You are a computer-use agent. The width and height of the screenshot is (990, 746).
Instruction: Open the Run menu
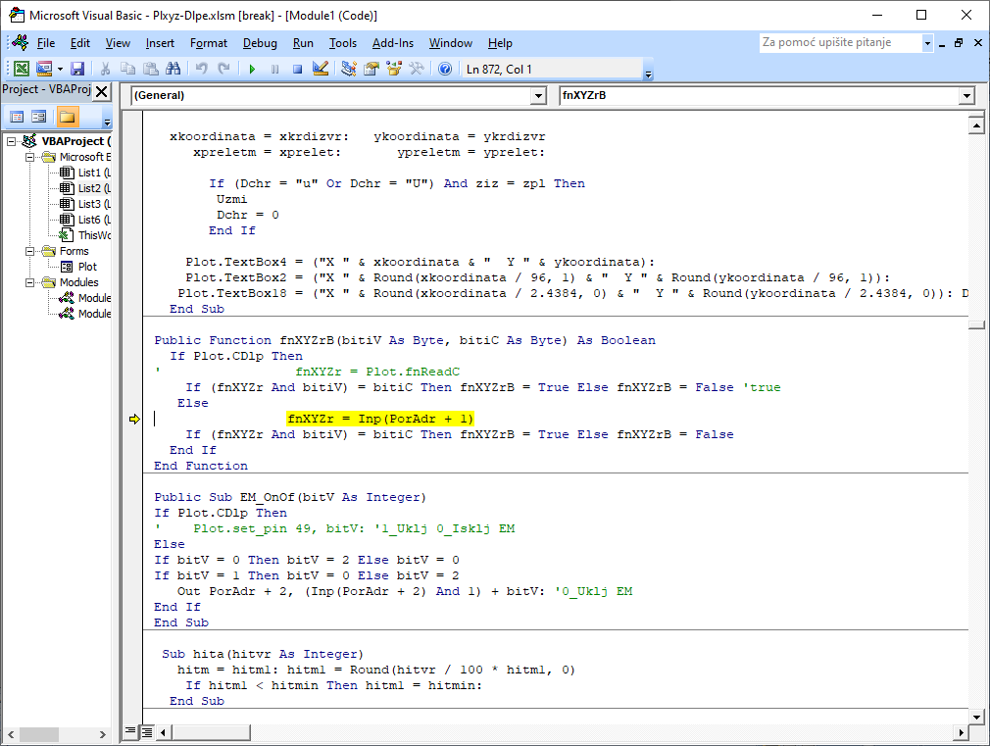pyautogui.click(x=303, y=43)
